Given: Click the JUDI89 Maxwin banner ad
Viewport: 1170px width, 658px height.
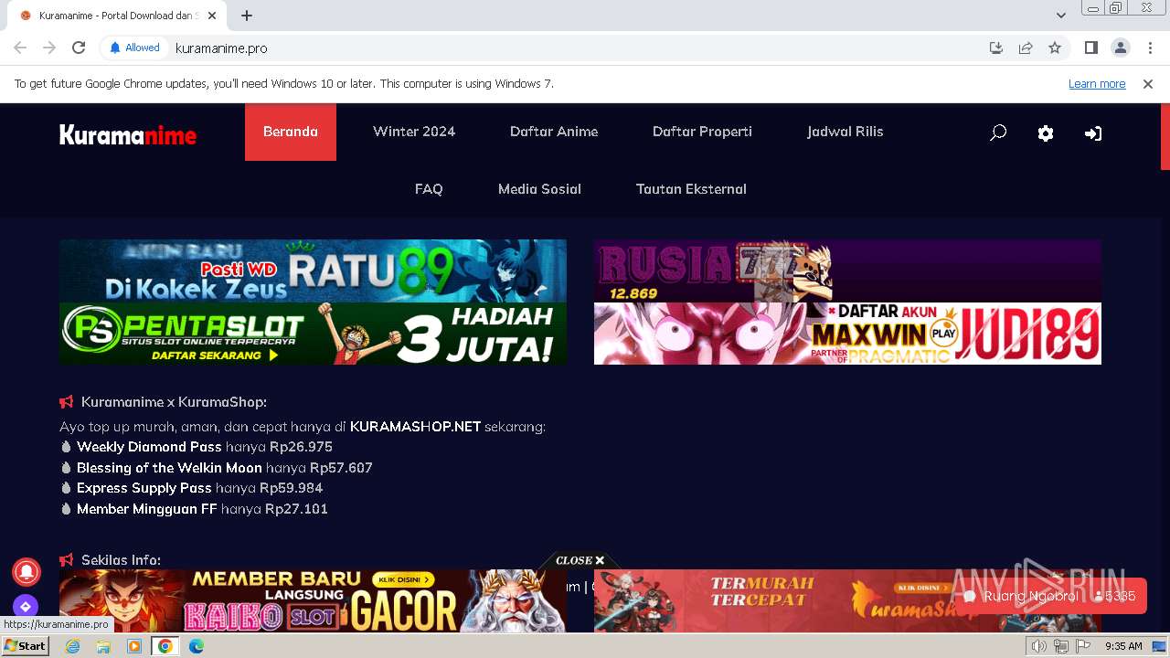Looking at the screenshot, I should (847, 334).
